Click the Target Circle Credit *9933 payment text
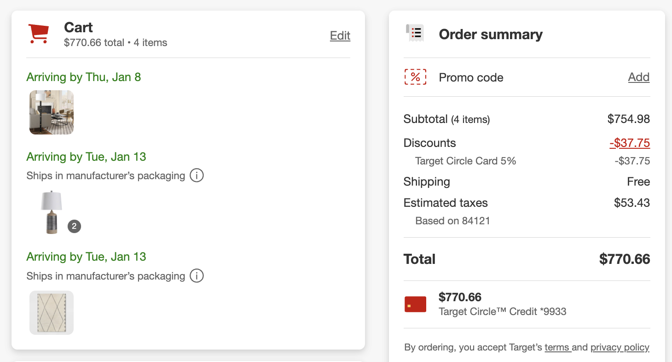This screenshot has height=362, width=672. click(502, 312)
